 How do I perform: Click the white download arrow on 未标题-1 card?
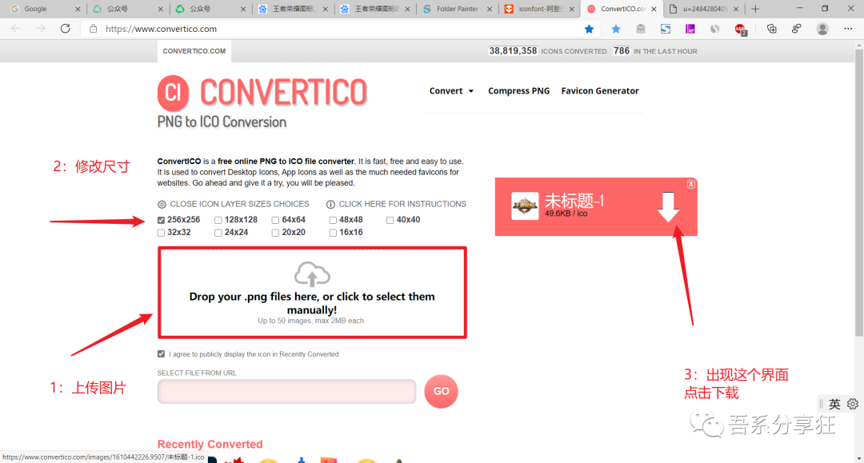668,207
